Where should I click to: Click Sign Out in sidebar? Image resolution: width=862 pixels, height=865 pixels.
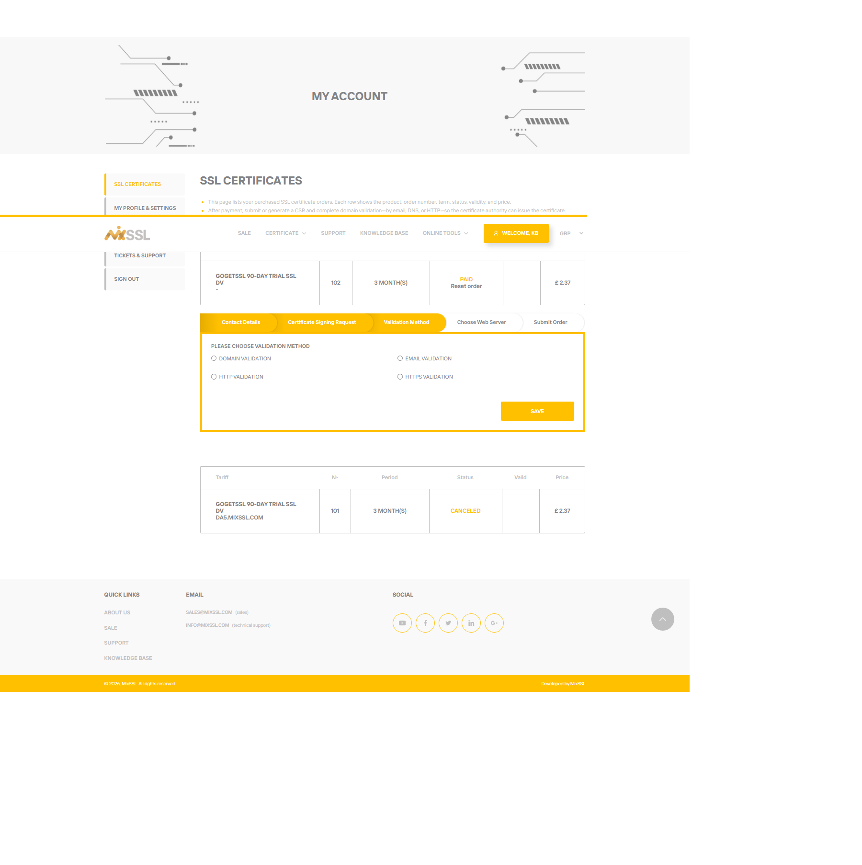pos(145,279)
